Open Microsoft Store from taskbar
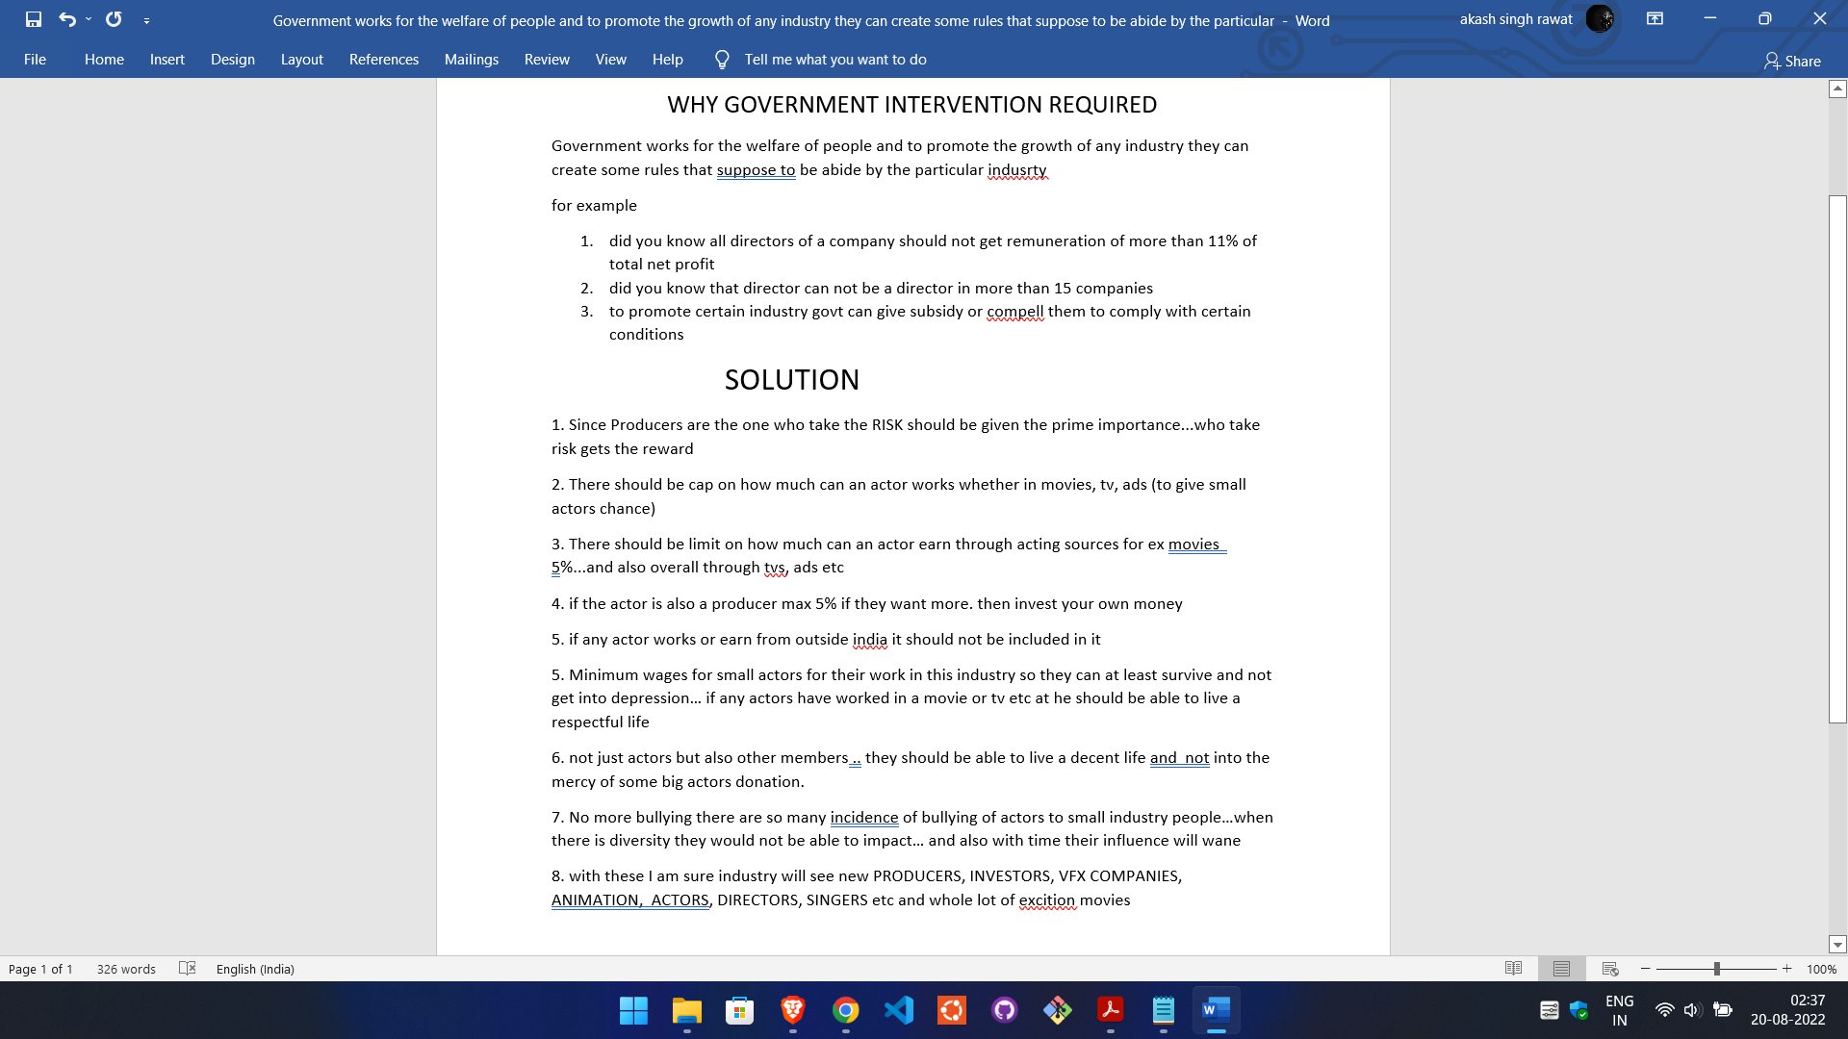 tap(739, 1010)
